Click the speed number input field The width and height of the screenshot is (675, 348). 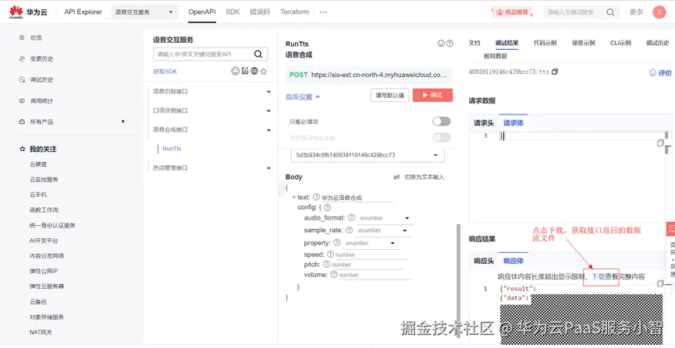point(371,255)
